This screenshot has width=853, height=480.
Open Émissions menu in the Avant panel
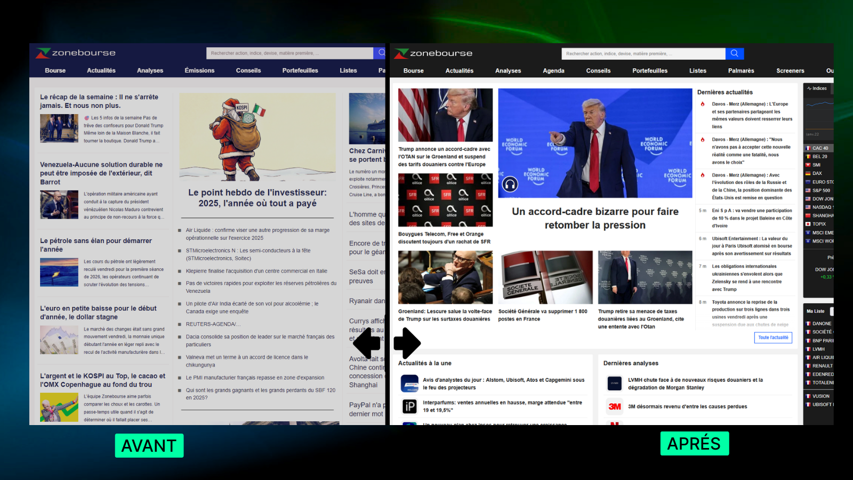(x=199, y=70)
